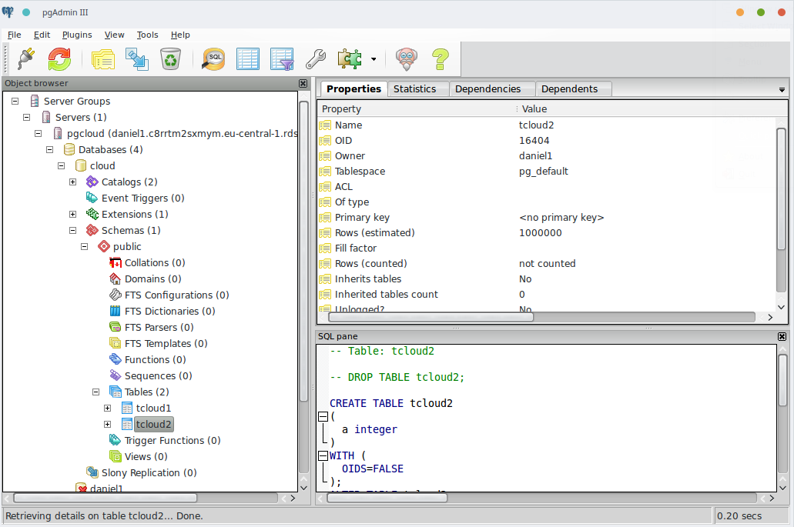Open the Tools menu
This screenshot has width=794, height=527.
click(x=147, y=35)
